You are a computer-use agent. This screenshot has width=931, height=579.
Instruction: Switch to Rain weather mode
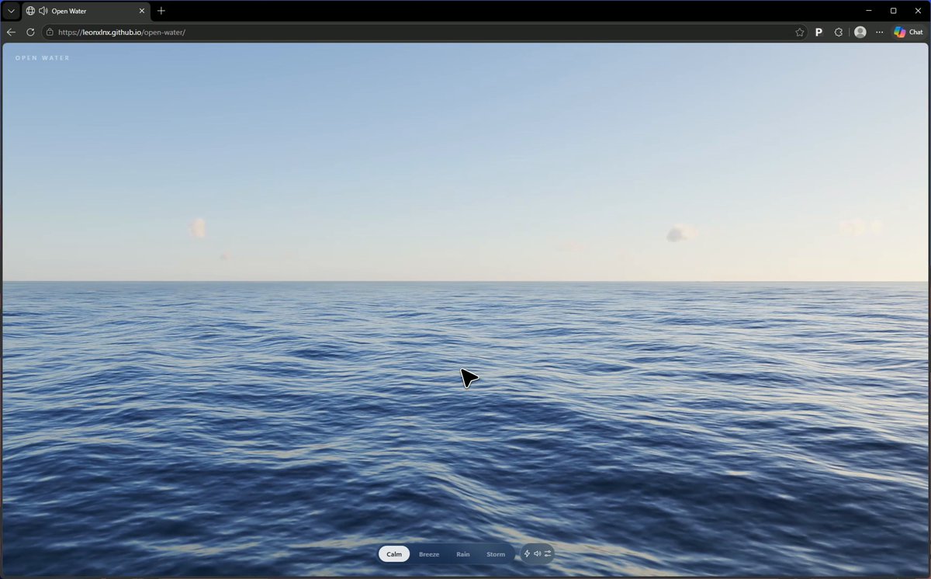click(463, 554)
